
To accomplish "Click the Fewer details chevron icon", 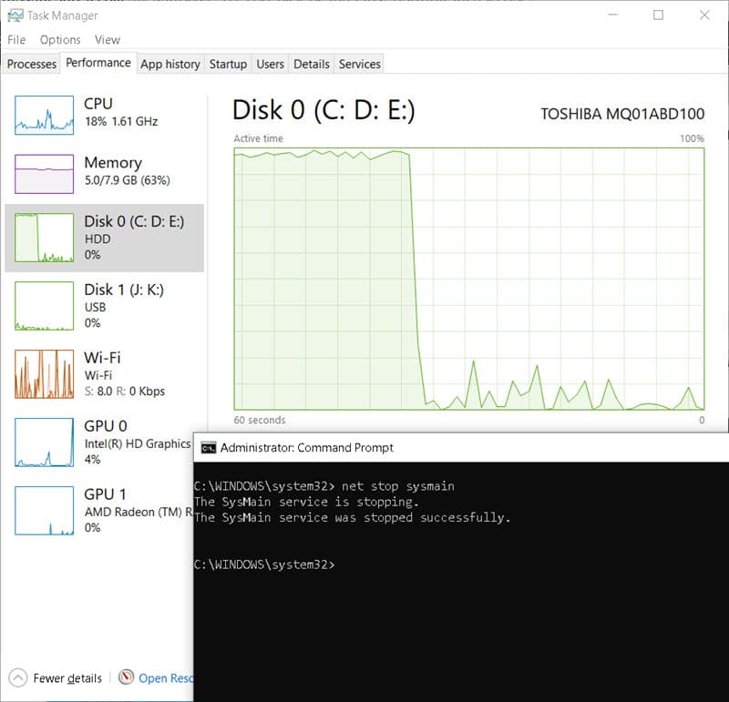I will click(18, 677).
